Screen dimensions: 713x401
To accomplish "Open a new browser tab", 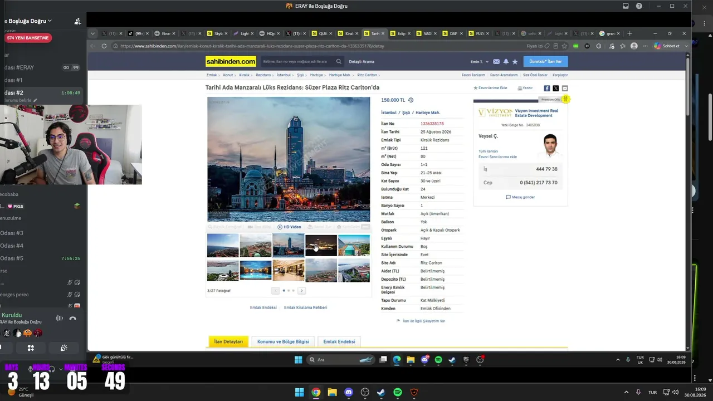I will (630, 33).
